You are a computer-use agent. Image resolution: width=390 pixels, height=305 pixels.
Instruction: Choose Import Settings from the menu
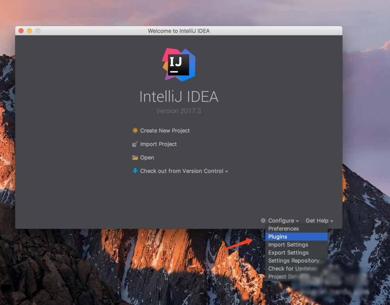(x=288, y=245)
